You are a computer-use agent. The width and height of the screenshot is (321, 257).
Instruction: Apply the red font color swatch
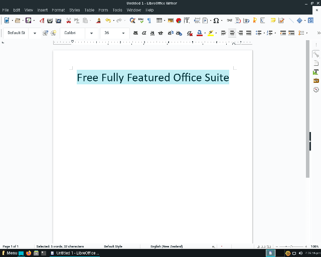(x=200, y=33)
